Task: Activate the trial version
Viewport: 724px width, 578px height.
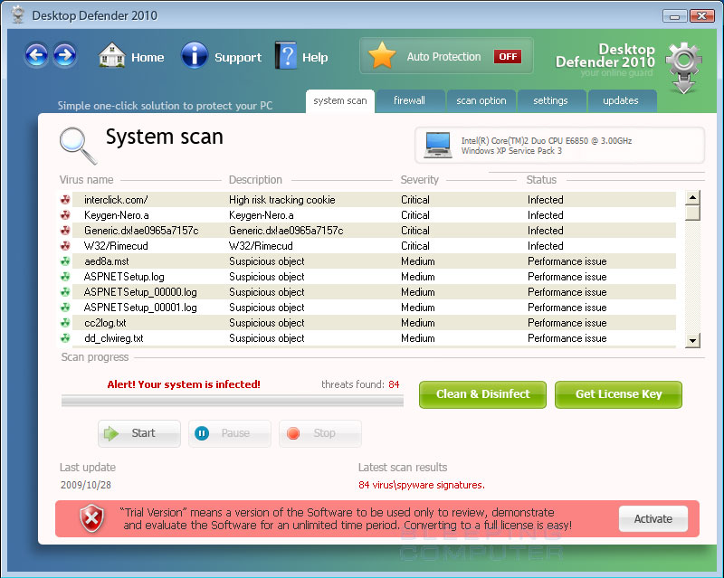Action: (x=653, y=518)
